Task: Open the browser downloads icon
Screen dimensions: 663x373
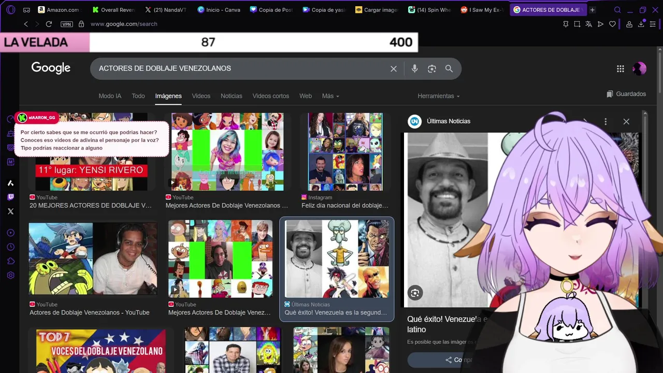Action: tap(641, 24)
